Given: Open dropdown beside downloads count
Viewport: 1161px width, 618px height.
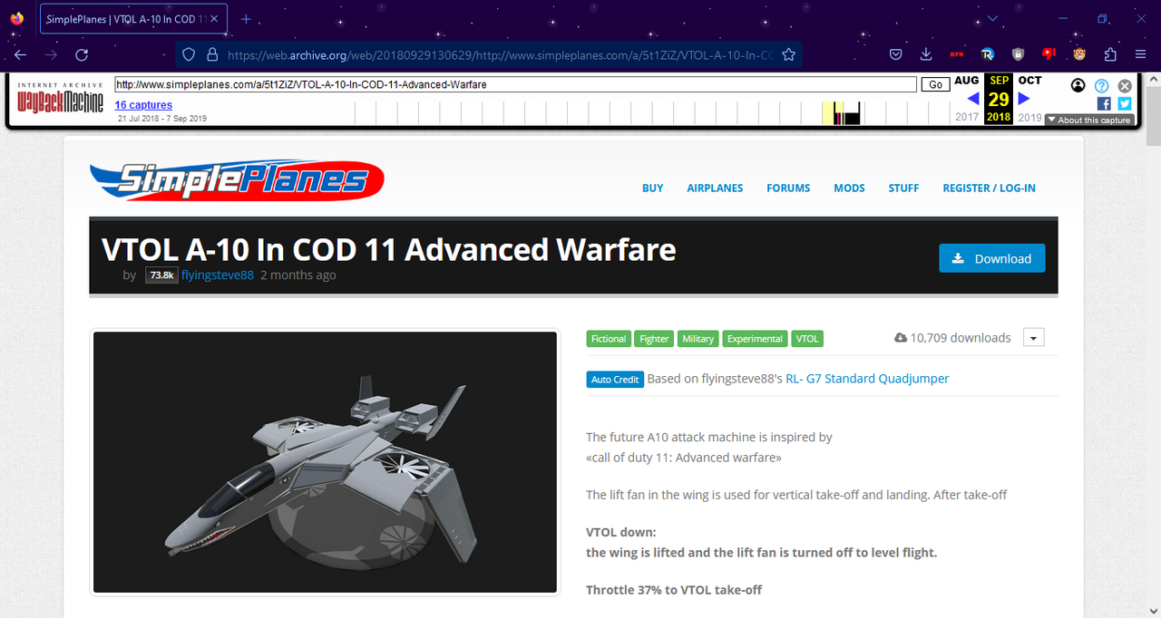Looking at the screenshot, I should [1034, 338].
